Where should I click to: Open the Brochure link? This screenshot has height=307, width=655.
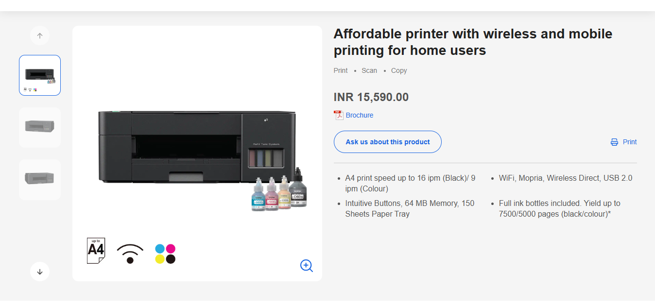coord(359,115)
